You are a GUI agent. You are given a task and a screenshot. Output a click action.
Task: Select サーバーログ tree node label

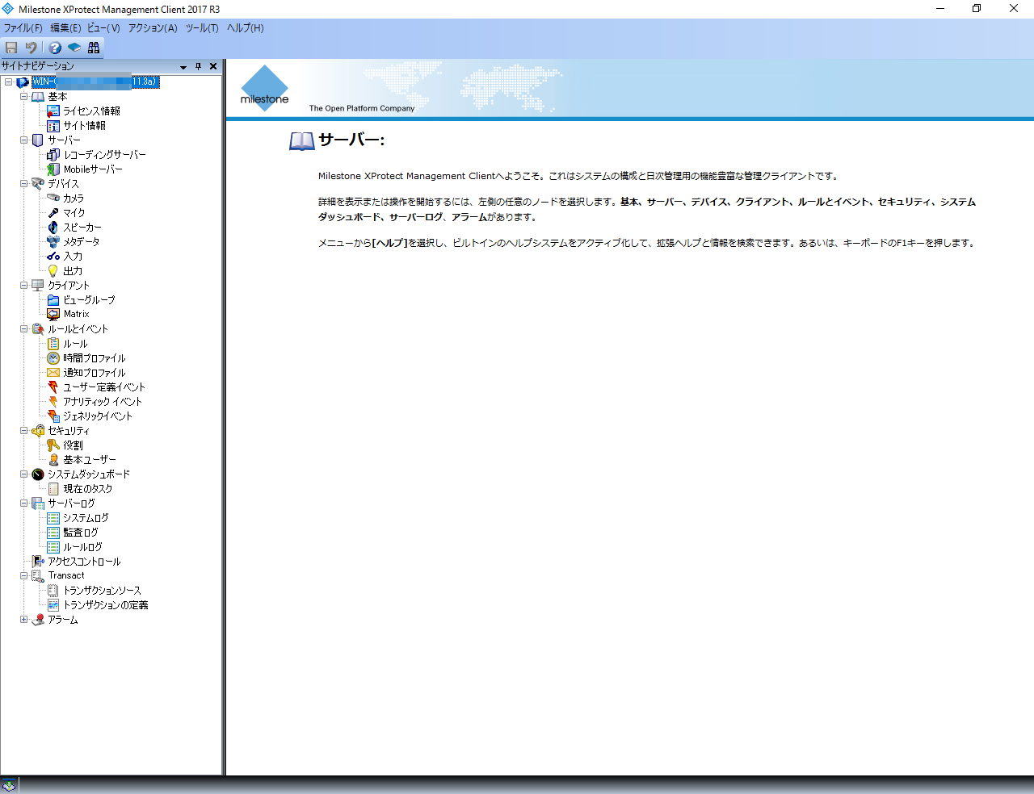(x=71, y=503)
